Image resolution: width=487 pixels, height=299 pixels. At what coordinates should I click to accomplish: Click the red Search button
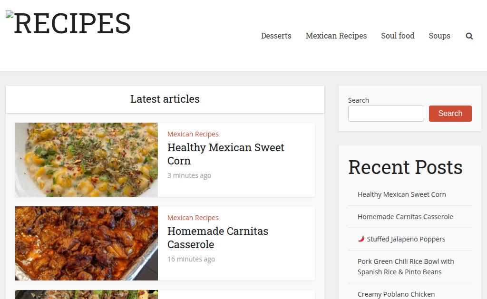450,113
